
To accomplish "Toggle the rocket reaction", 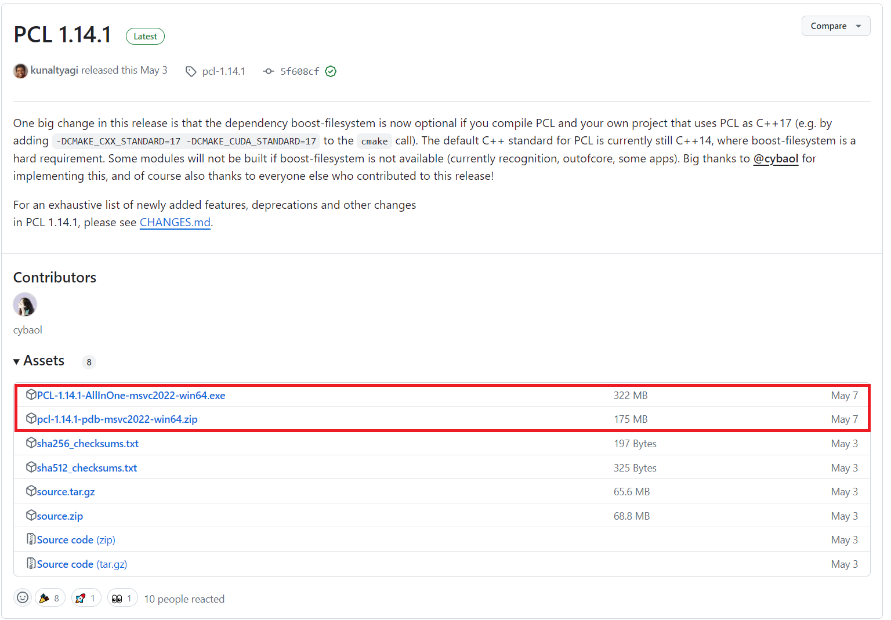I will [x=86, y=598].
